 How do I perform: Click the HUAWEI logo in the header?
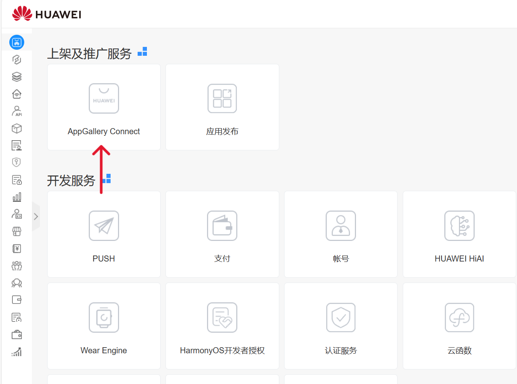click(47, 14)
